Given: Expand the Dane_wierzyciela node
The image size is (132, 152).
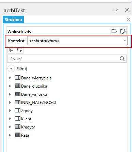Looking at the screenshot, I should click(x=10, y=78).
